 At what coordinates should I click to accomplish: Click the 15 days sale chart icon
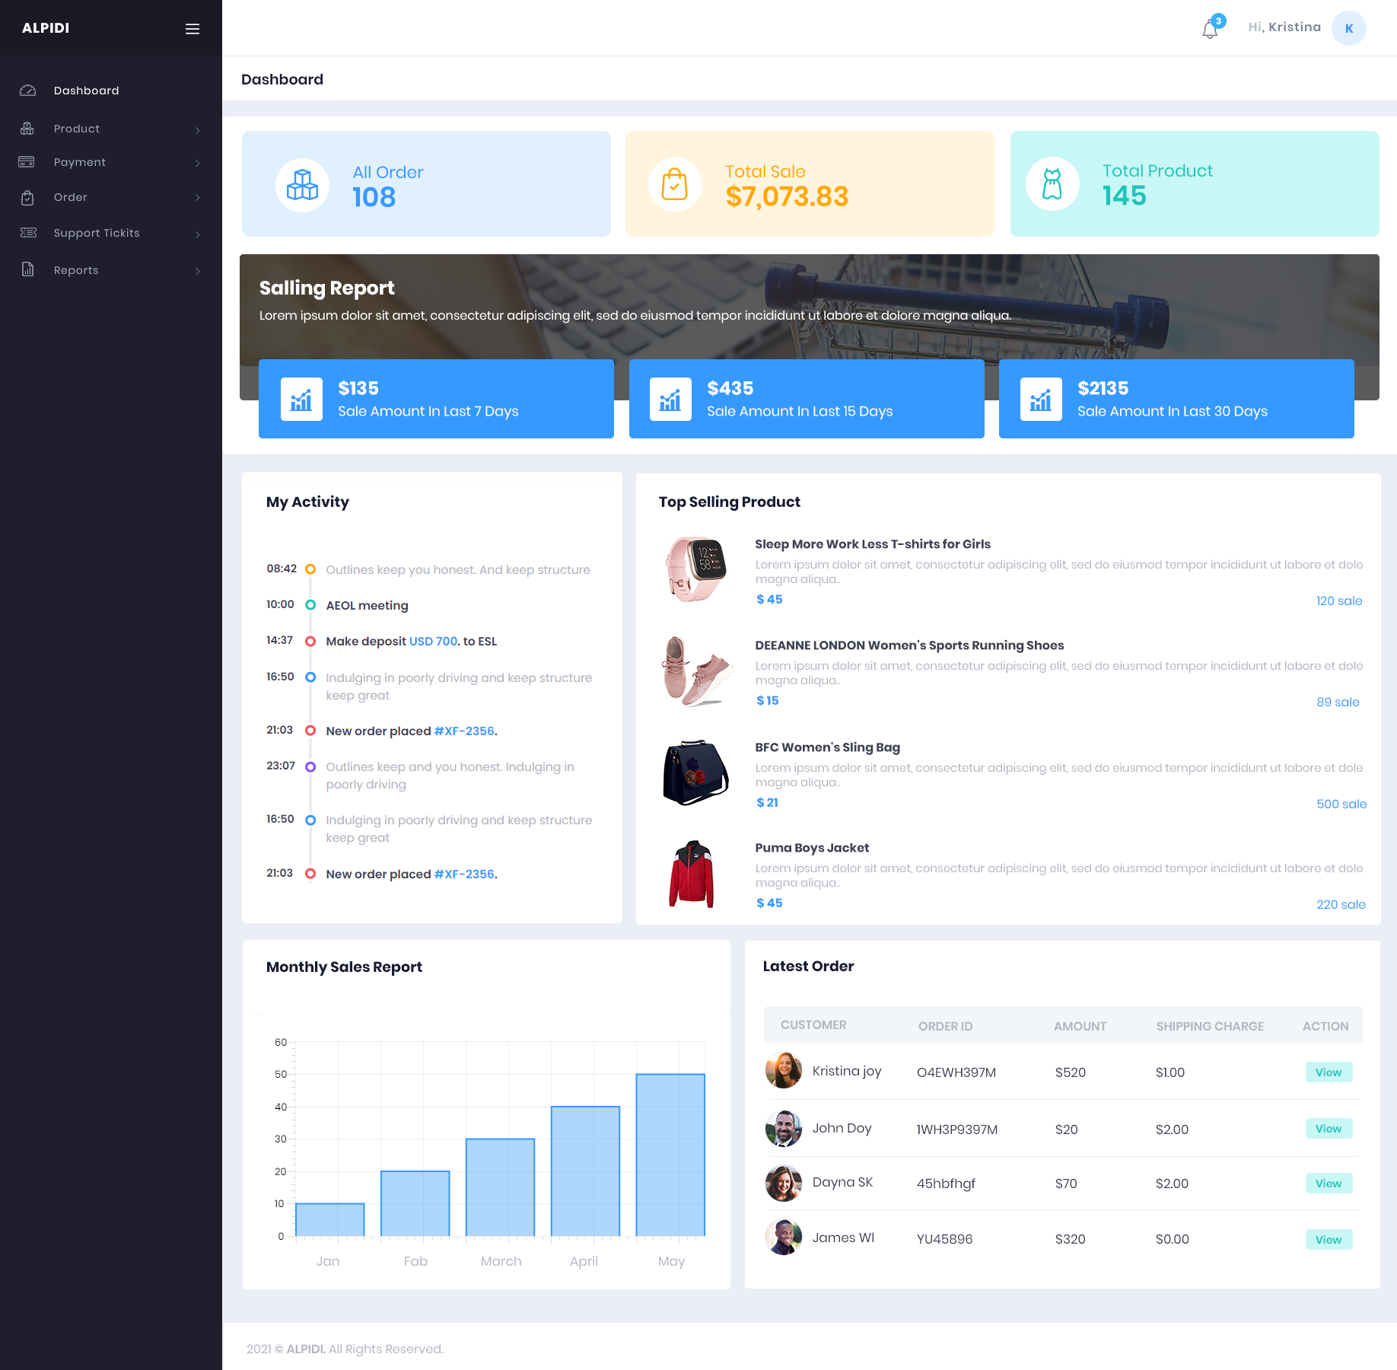pyautogui.click(x=670, y=399)
